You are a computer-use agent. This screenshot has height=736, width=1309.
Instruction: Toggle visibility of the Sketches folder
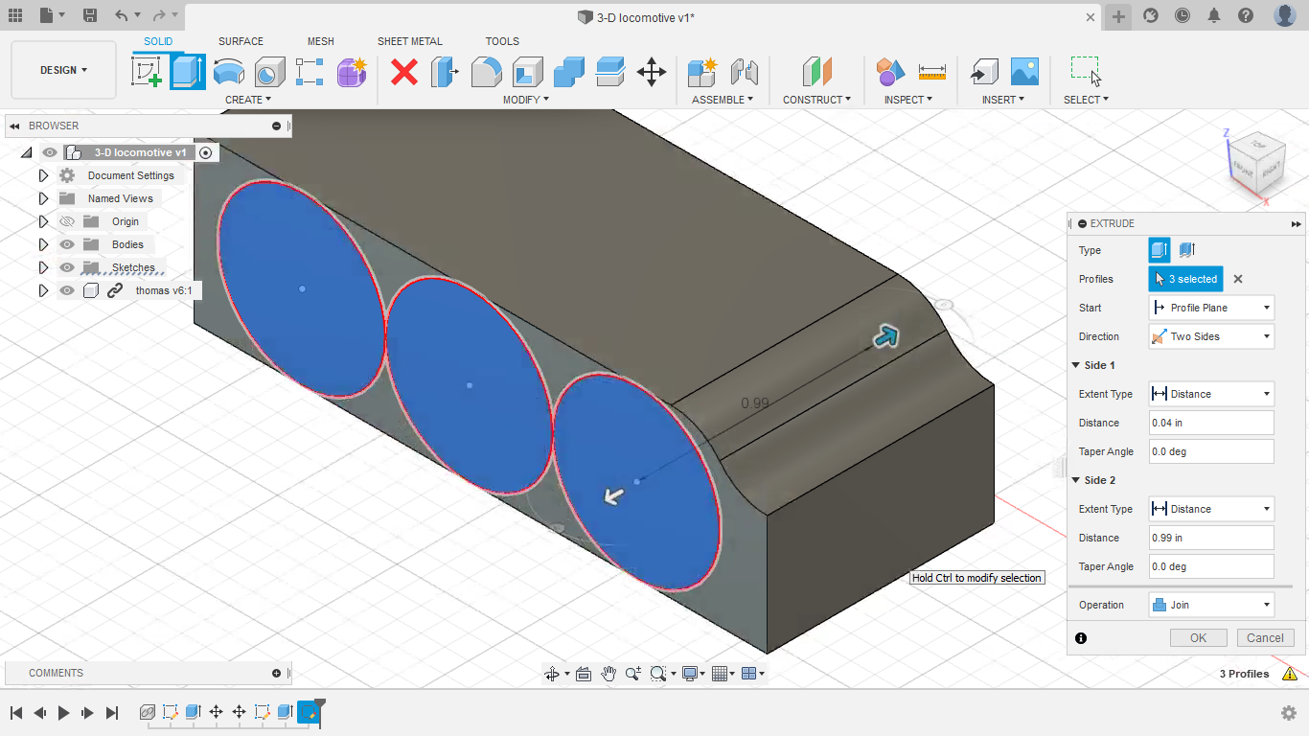pos(67,267)
